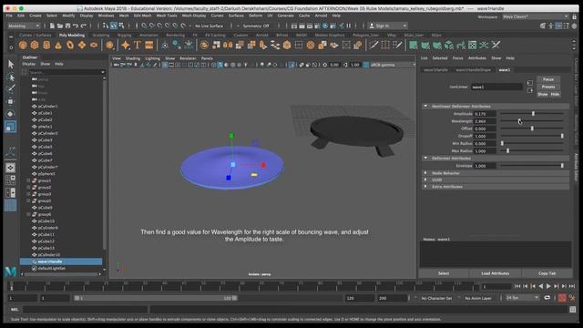
Task: Click the Multi-Cut tool shelf icon
Action: tap(373, 46)
